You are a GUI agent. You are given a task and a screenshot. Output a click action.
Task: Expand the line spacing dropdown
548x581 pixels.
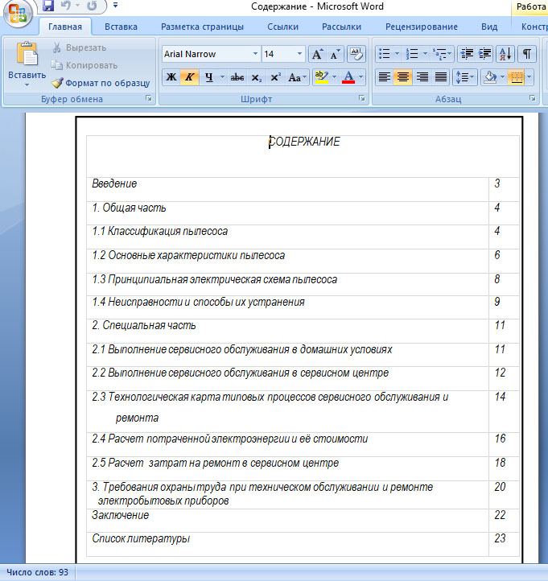(472, 77)
